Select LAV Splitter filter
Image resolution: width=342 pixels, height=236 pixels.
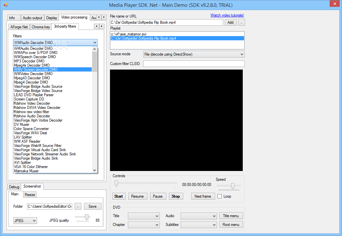[53, 137]
